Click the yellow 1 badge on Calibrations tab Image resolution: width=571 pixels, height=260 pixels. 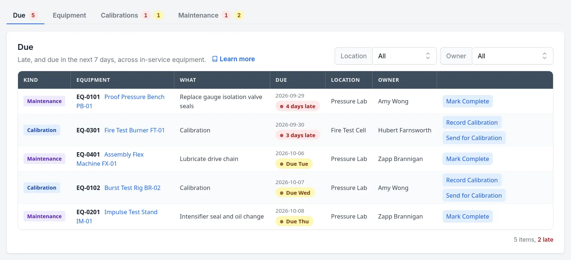(x=159, y=15)
